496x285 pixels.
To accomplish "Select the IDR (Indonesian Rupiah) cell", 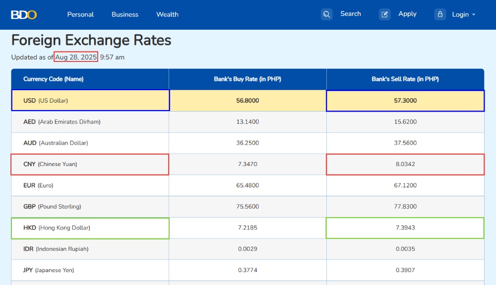I will coord(90,249).
